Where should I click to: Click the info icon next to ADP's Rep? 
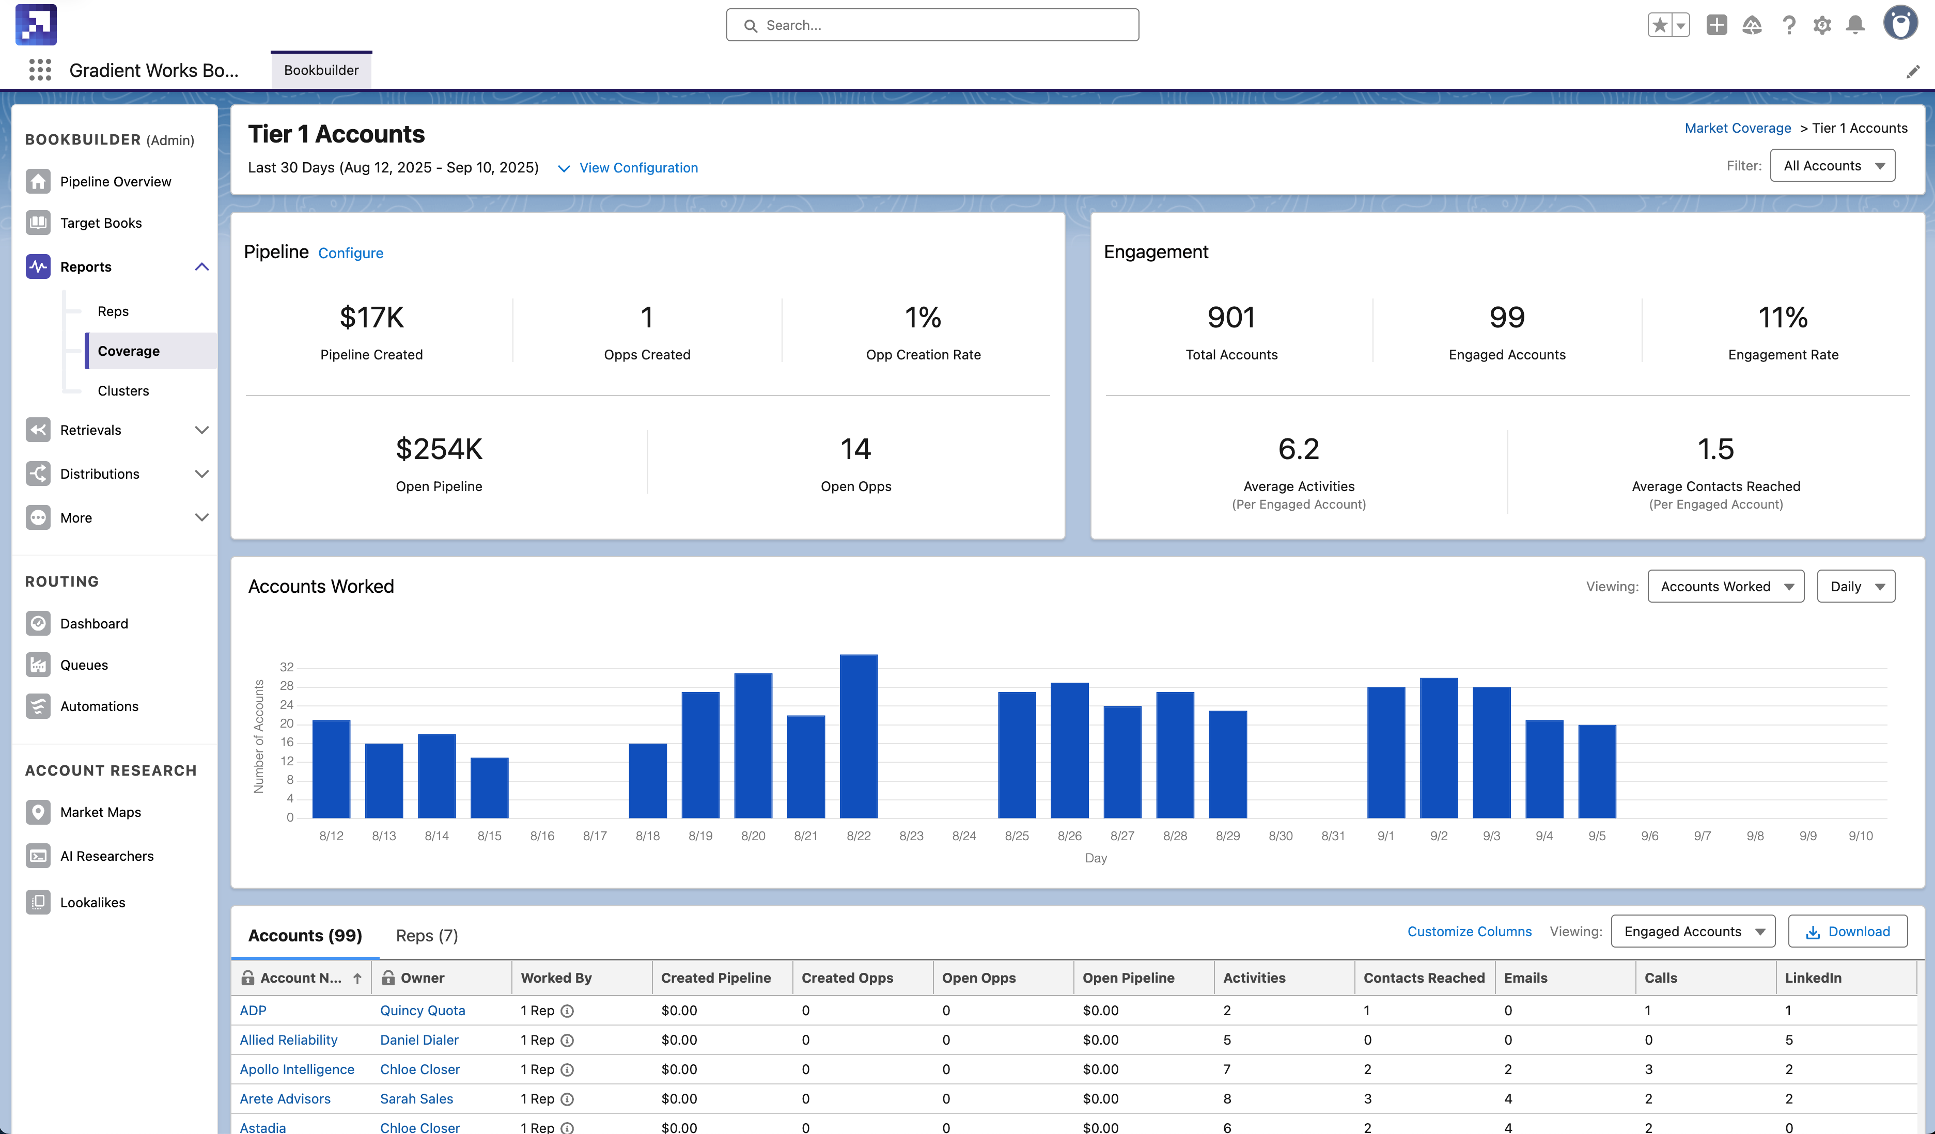click(x=568, y=1011)
